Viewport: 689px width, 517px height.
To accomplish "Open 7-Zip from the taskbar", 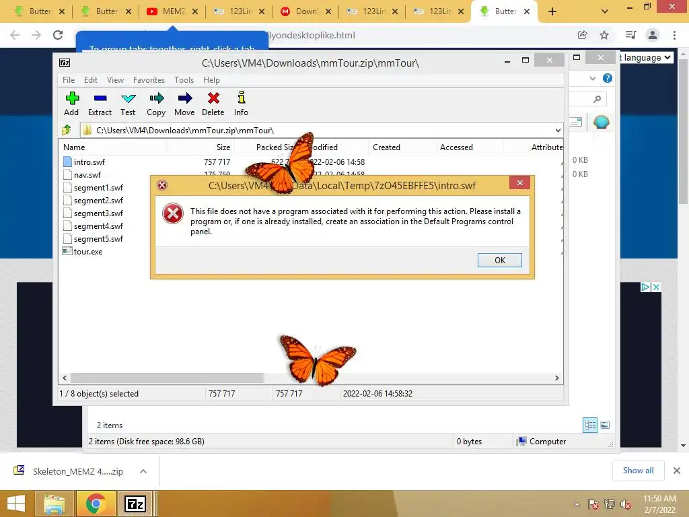I will pyautogui.click(x=135, y=504).
